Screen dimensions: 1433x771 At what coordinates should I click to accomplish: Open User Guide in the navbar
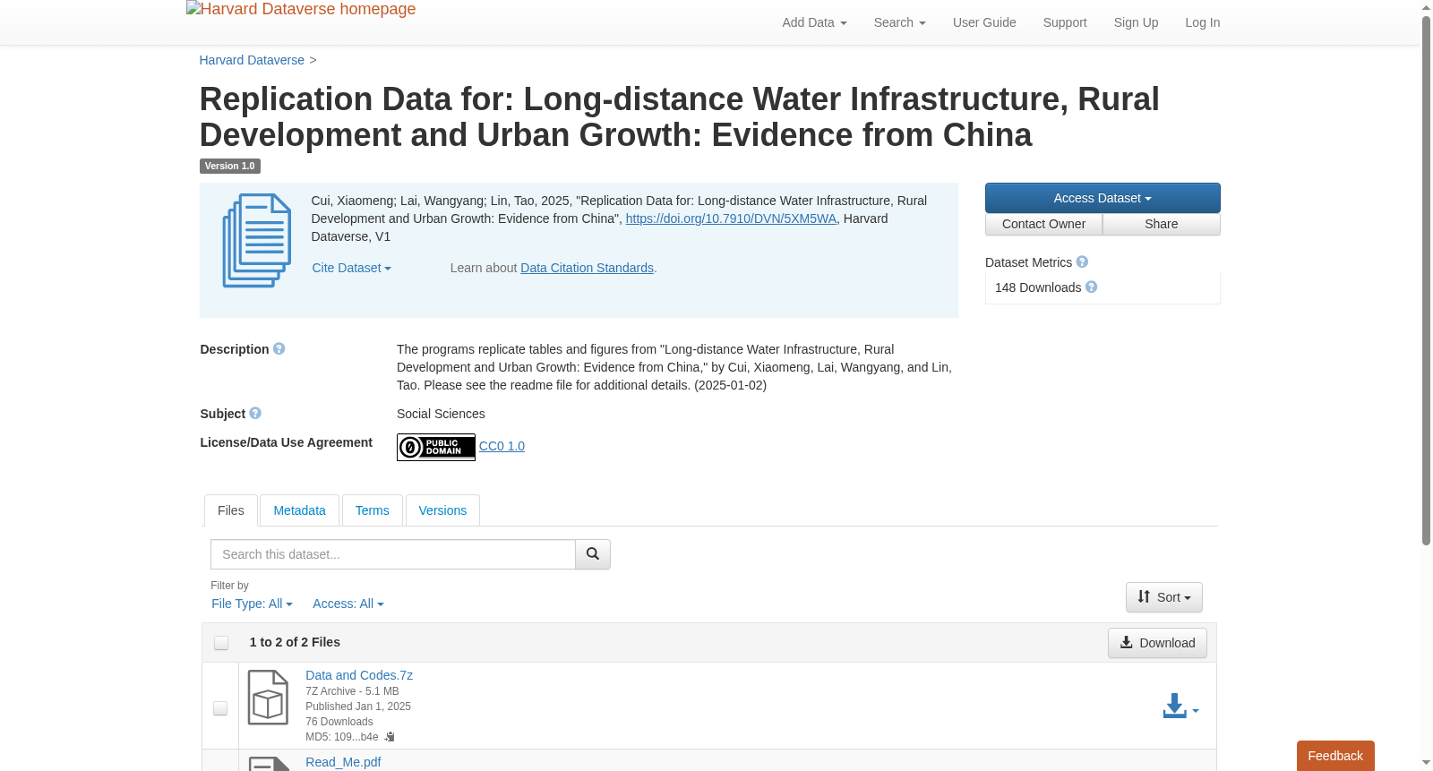click(x=984, y=22)
